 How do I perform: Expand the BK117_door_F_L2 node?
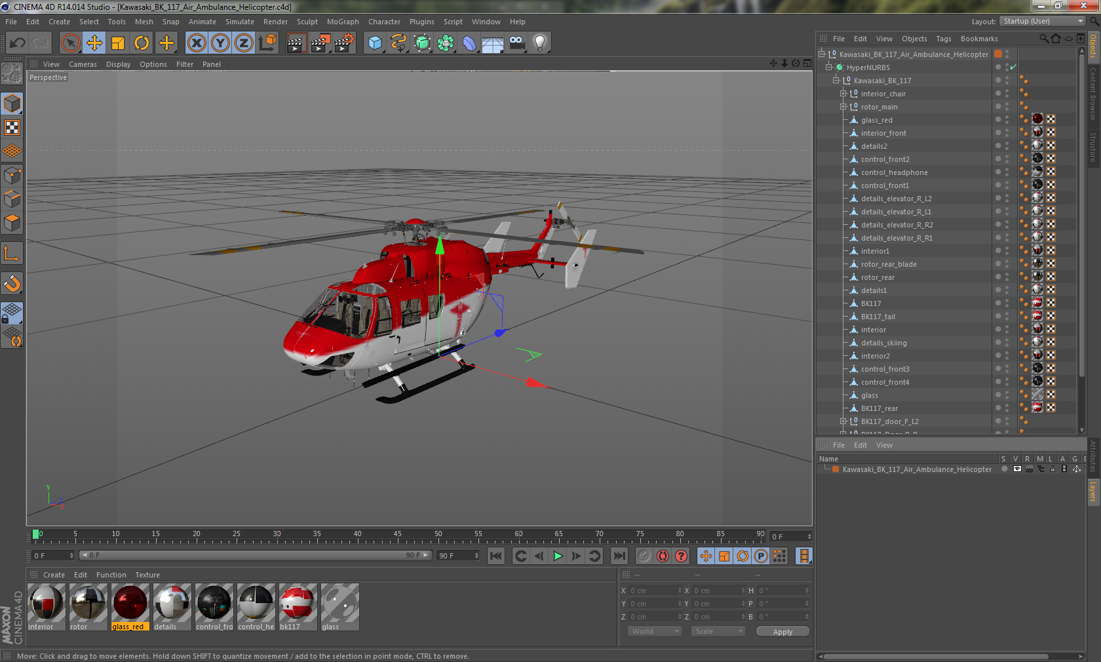(843, 421)
